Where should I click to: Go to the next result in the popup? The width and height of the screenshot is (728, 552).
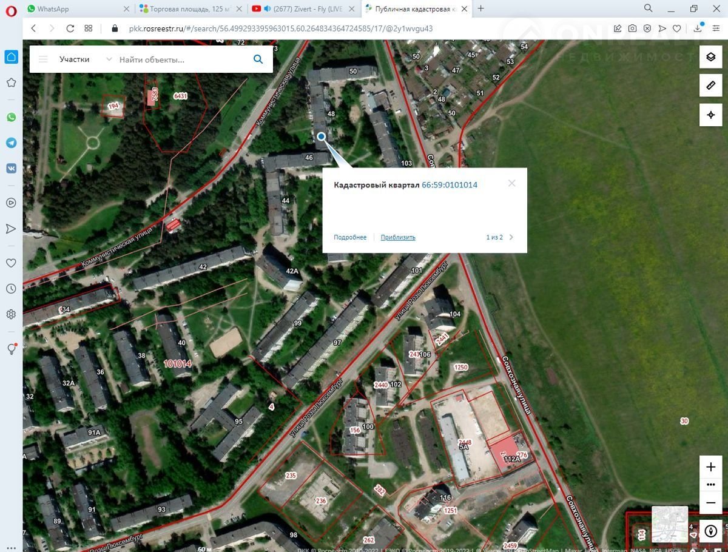coord(511,237)
